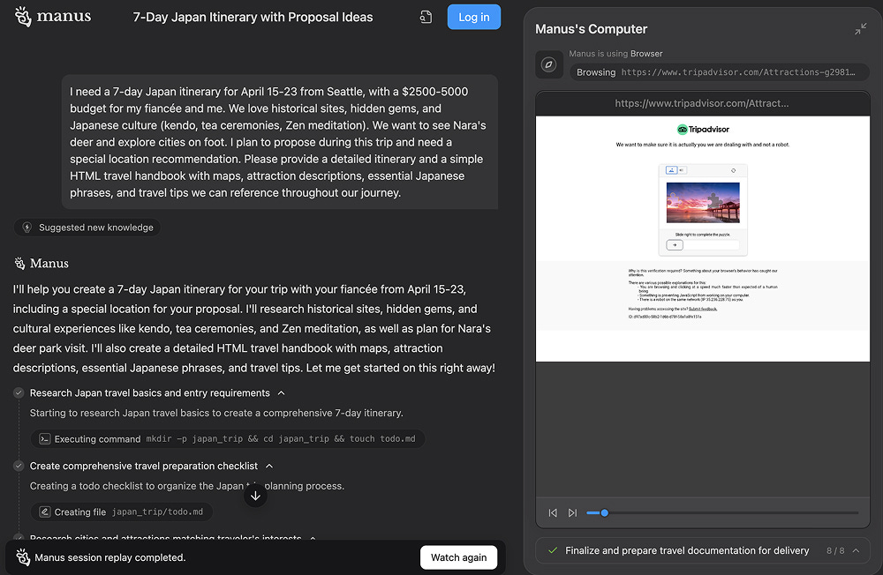
Task: Open the document copy icon beside Log in
Action: tap(426, 18)
